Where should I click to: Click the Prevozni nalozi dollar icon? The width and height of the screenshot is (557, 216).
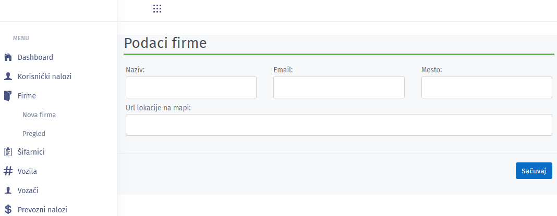pos(8,210)
